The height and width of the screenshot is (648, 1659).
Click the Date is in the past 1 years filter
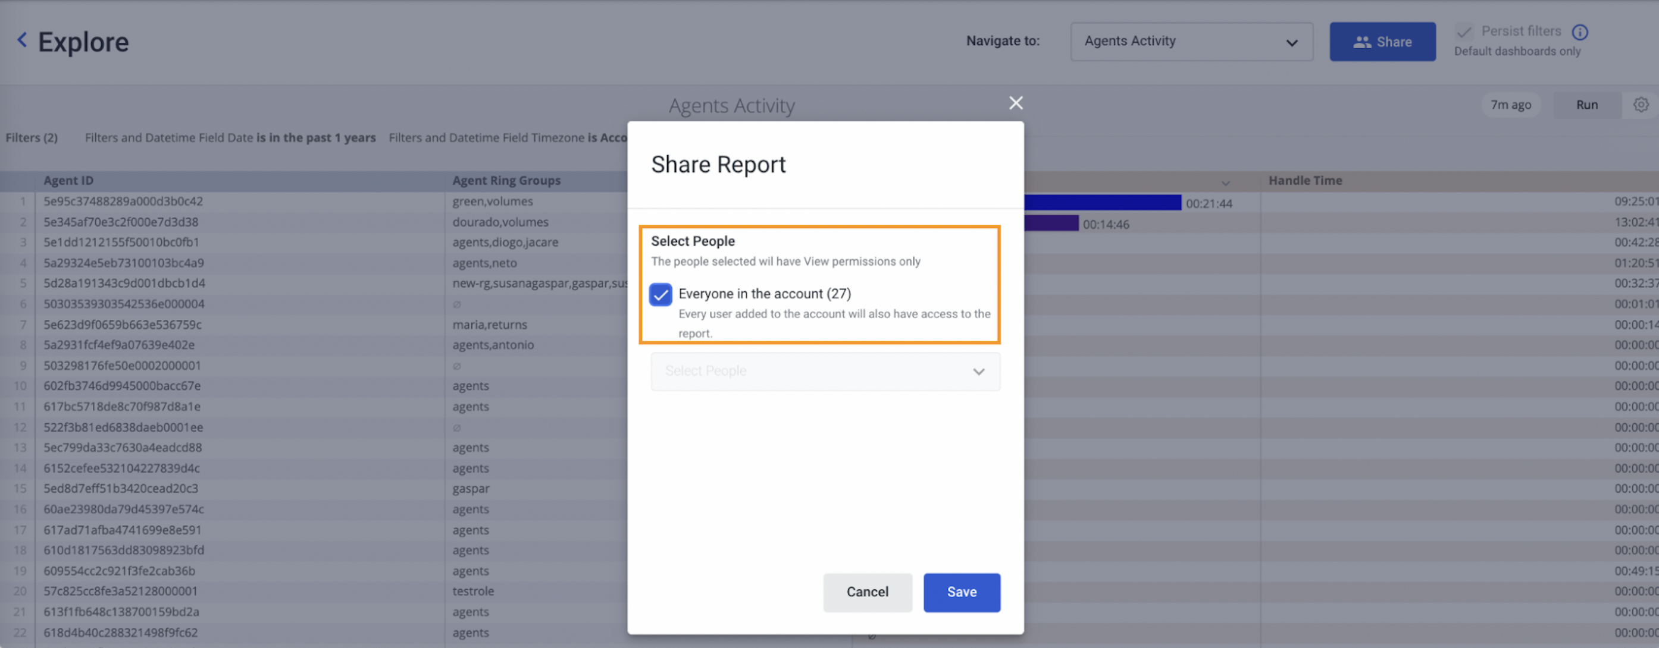point(230,138)
